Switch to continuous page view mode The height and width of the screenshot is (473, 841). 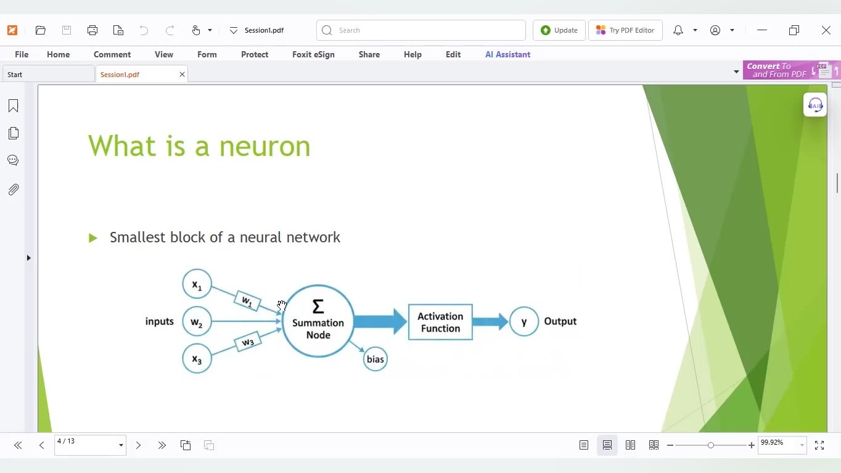pos(607,445)
